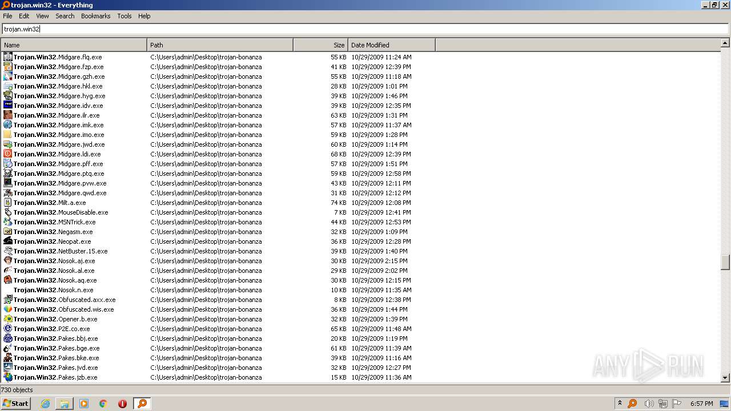This screenshot has height=411, width=731.
Task: Select the Nosok.al.exe file icon
Action: (8, 271)
